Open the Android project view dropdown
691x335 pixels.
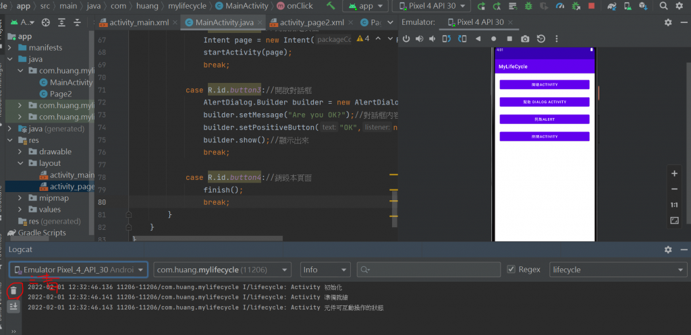point(22,22)
